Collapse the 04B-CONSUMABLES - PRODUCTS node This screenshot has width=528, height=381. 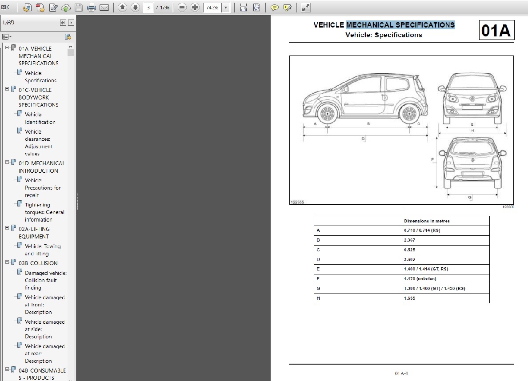click(7, 369)
